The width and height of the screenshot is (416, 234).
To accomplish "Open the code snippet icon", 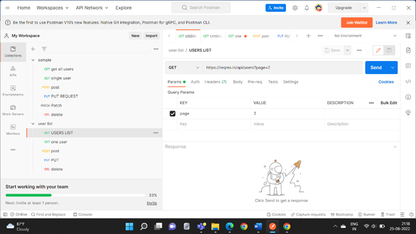I will (408, 82).
